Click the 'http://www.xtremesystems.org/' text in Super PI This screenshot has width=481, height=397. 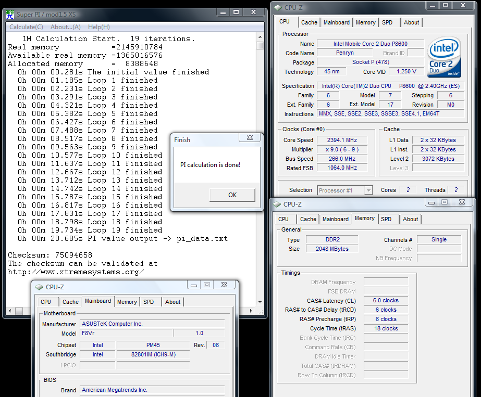(76, 272)
